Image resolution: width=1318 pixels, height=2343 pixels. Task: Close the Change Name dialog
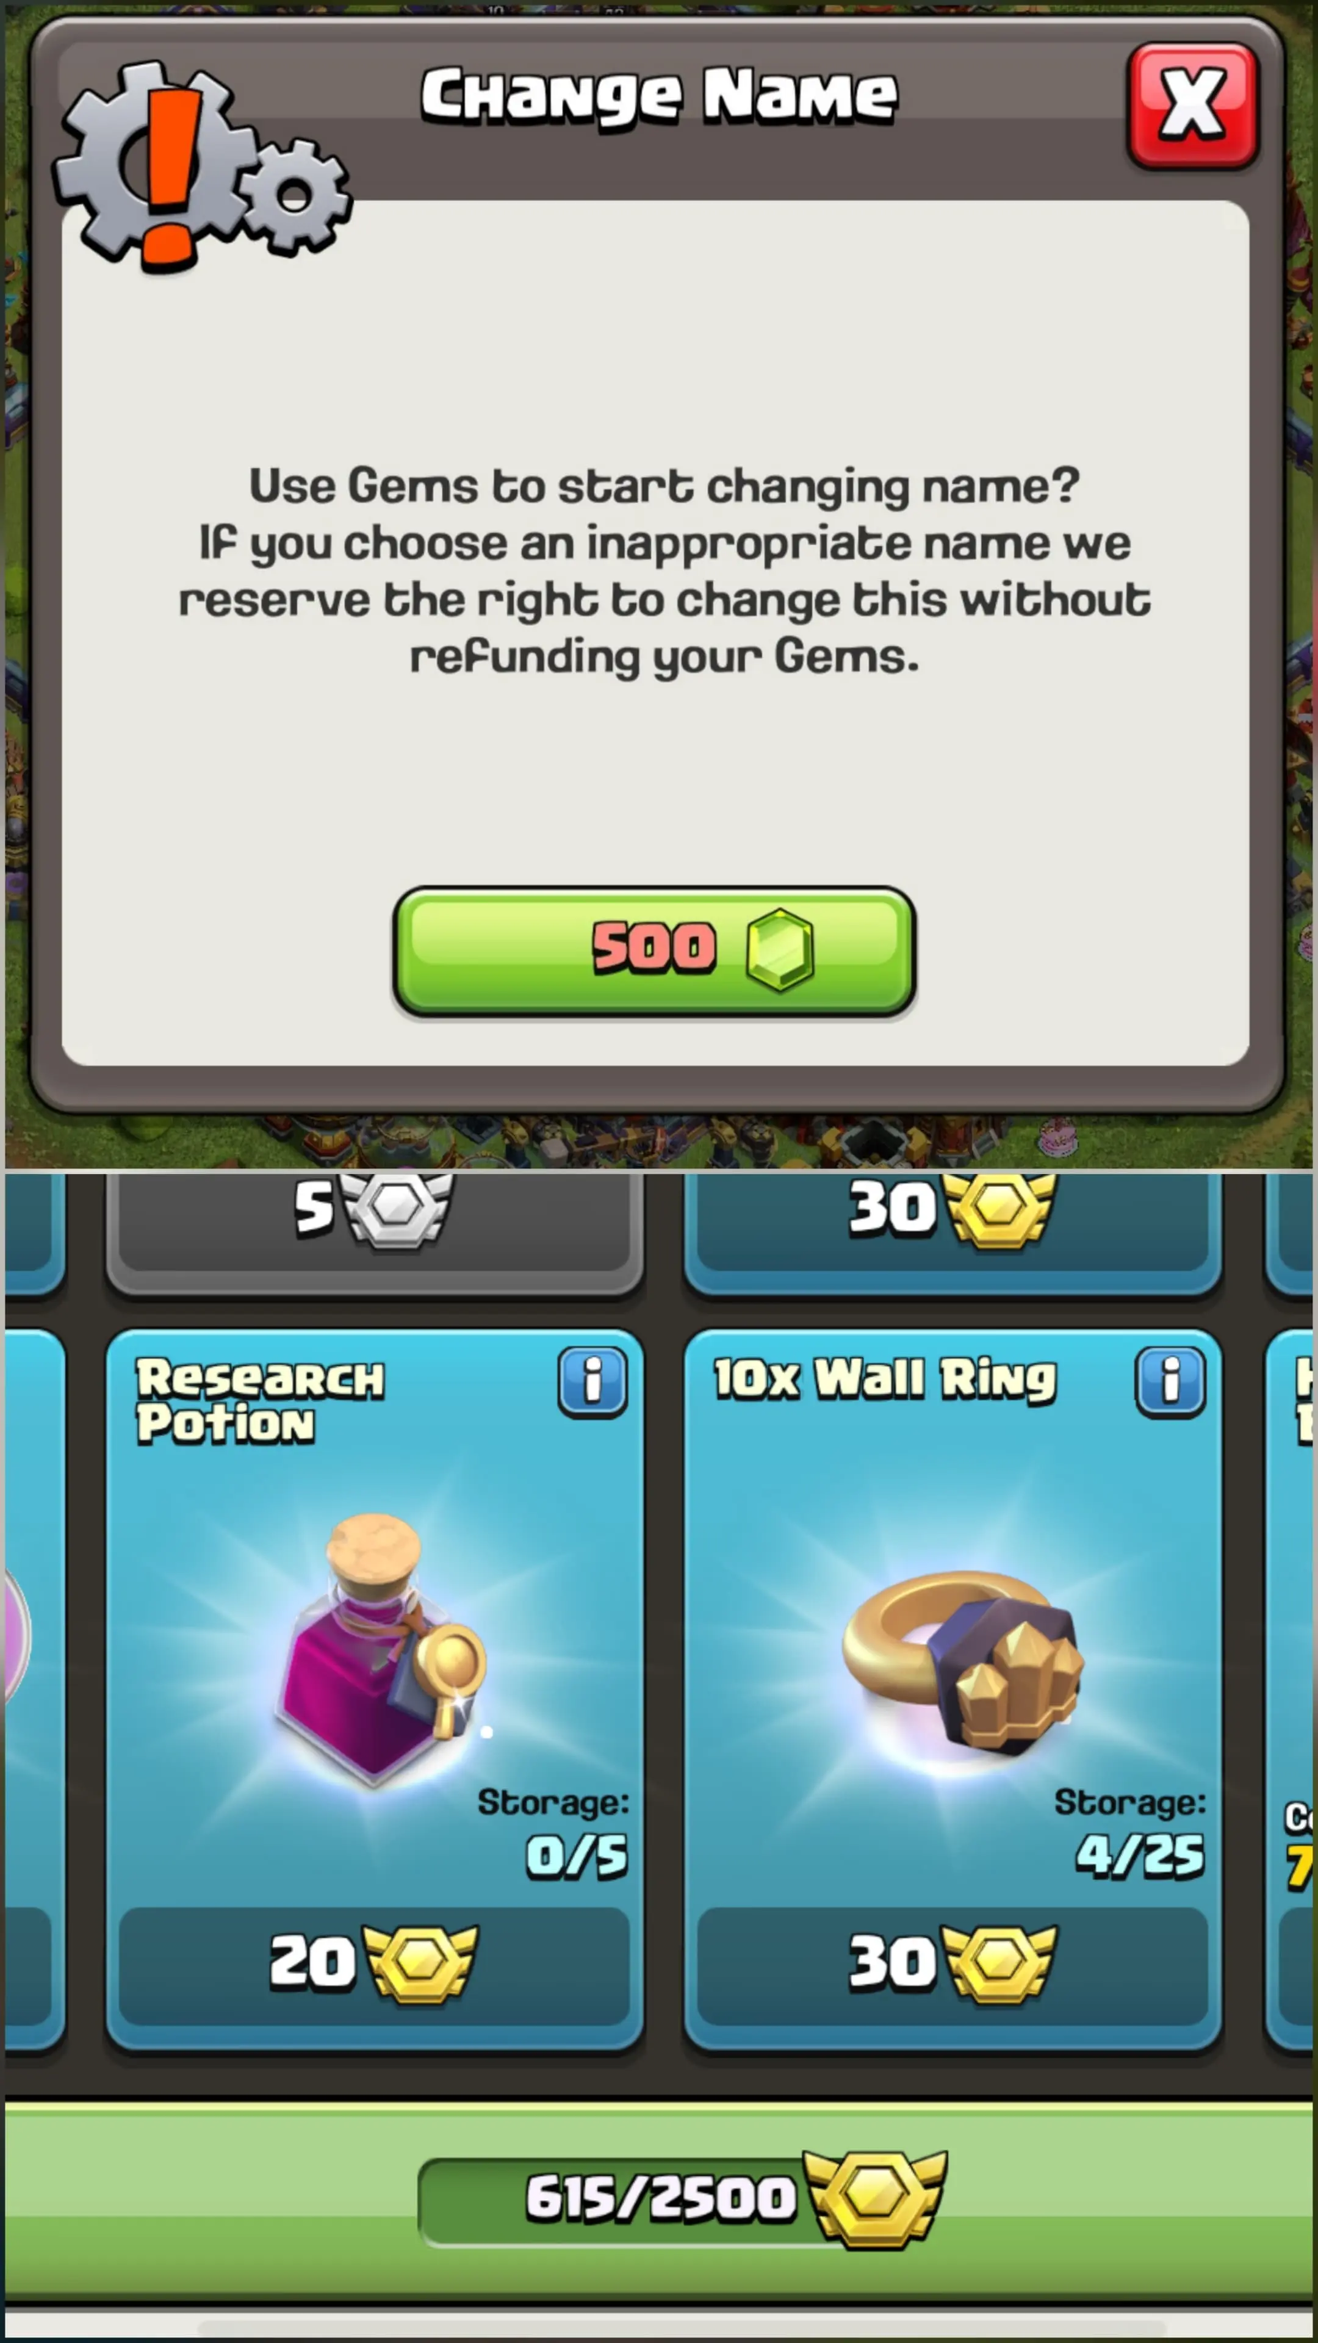(1192, 106)
